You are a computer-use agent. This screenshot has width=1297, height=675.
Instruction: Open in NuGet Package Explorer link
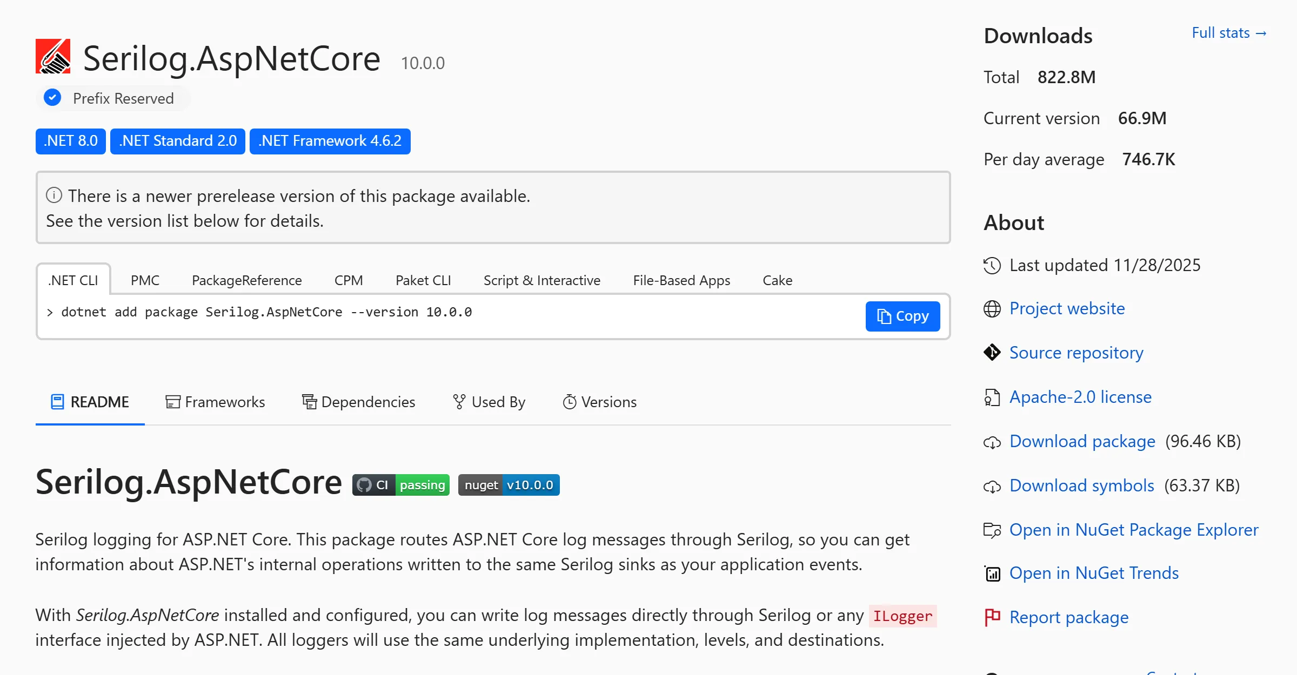1134,530
